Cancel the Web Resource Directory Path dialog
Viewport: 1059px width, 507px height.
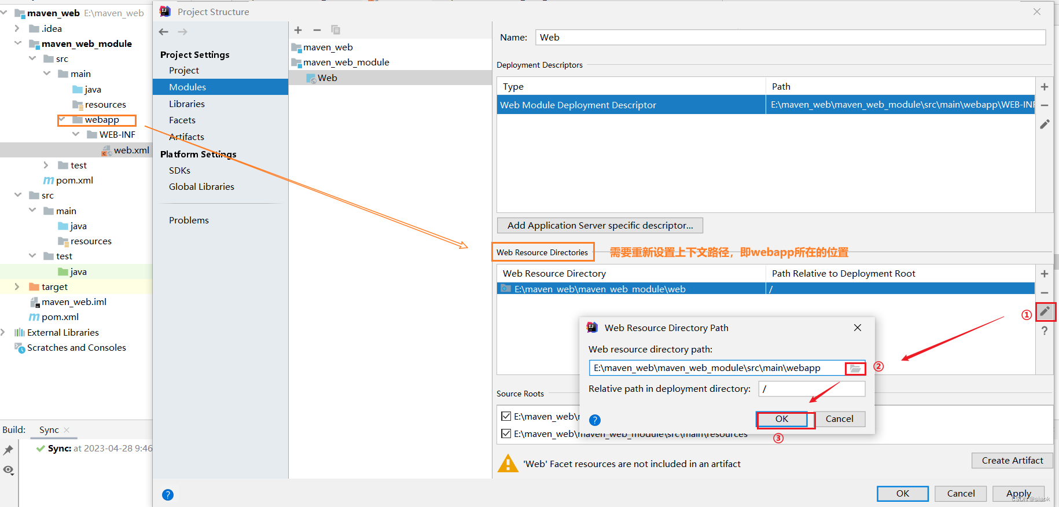click(x=839, y=419)
